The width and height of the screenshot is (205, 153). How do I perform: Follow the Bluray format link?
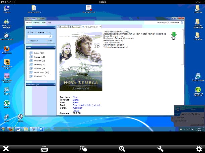click(76, 100)
